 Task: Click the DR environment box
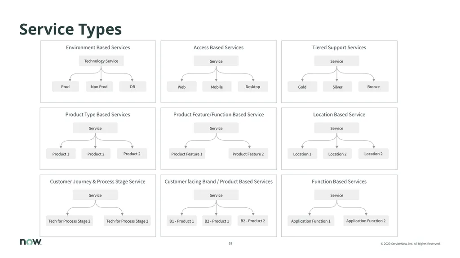point(133,86)
